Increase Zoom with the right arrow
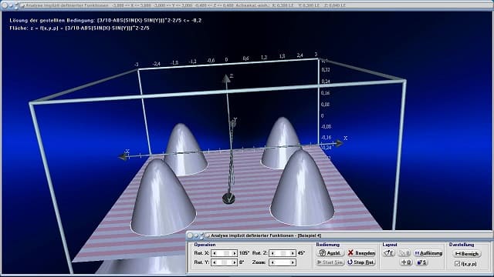This screenshot has width=494, height=277. (x=293, y=262)
